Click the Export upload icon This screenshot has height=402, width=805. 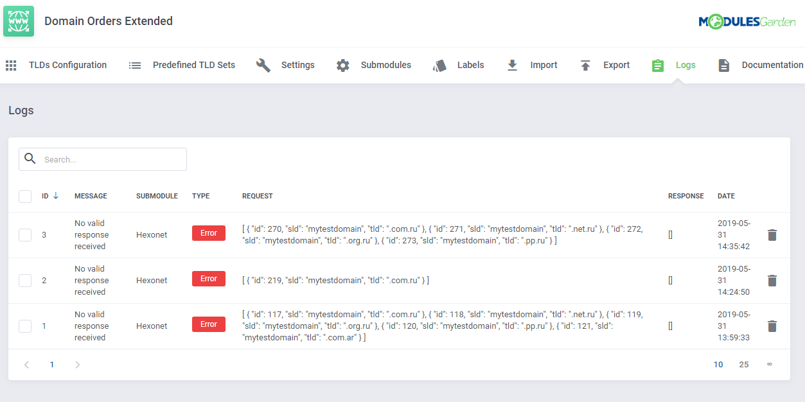(x=585, y=66)
